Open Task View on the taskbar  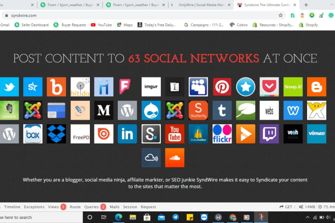click(x=104, y=217)
